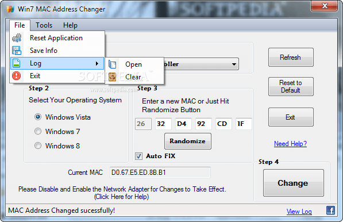The image size is (343, 222).
Task: Select the Windows 8 radio button
Action: (38, 146)
